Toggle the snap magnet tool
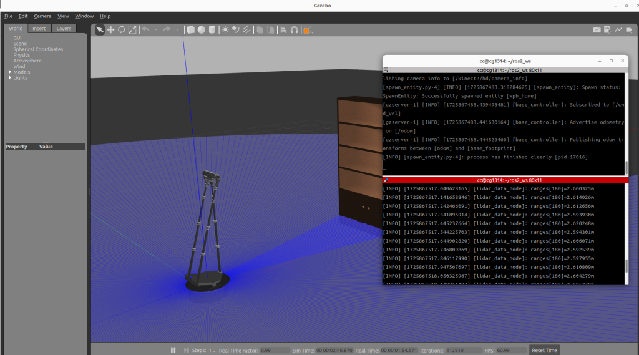This screenshot has height=355, width=639. coord(294,29)
